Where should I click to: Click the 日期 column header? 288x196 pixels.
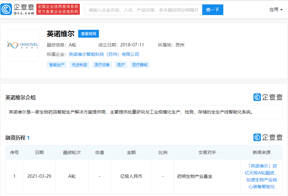coord(39,152)
